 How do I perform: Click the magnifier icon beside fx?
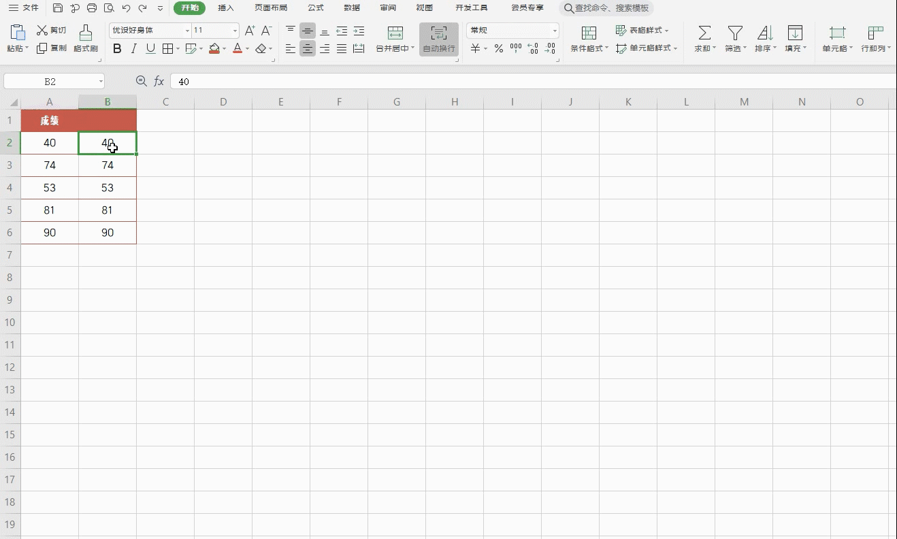tap(141, 81)
